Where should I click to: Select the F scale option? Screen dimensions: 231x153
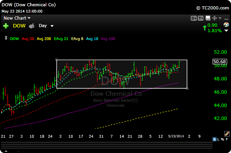(227, 139)
